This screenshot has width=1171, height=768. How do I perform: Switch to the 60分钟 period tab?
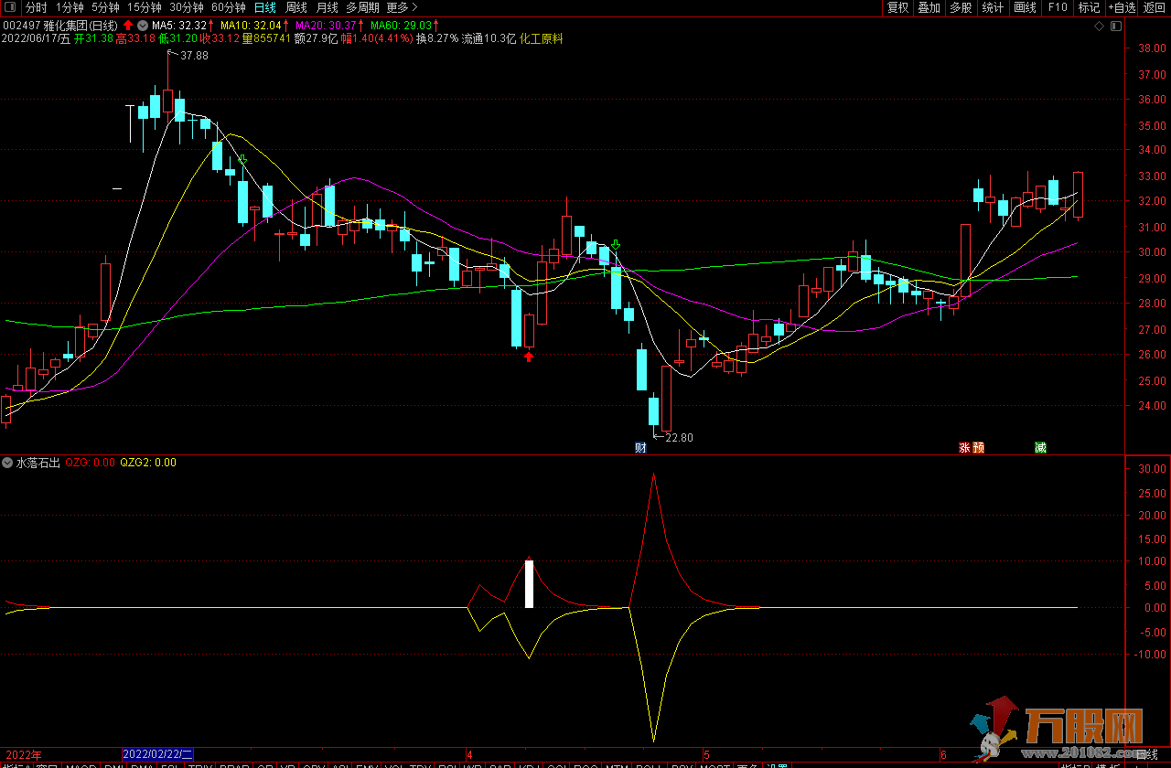click(228, 7)
